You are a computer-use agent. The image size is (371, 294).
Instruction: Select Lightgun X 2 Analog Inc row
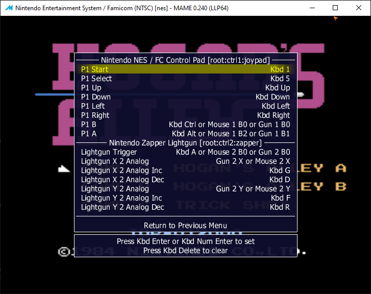tap(185, 170)
